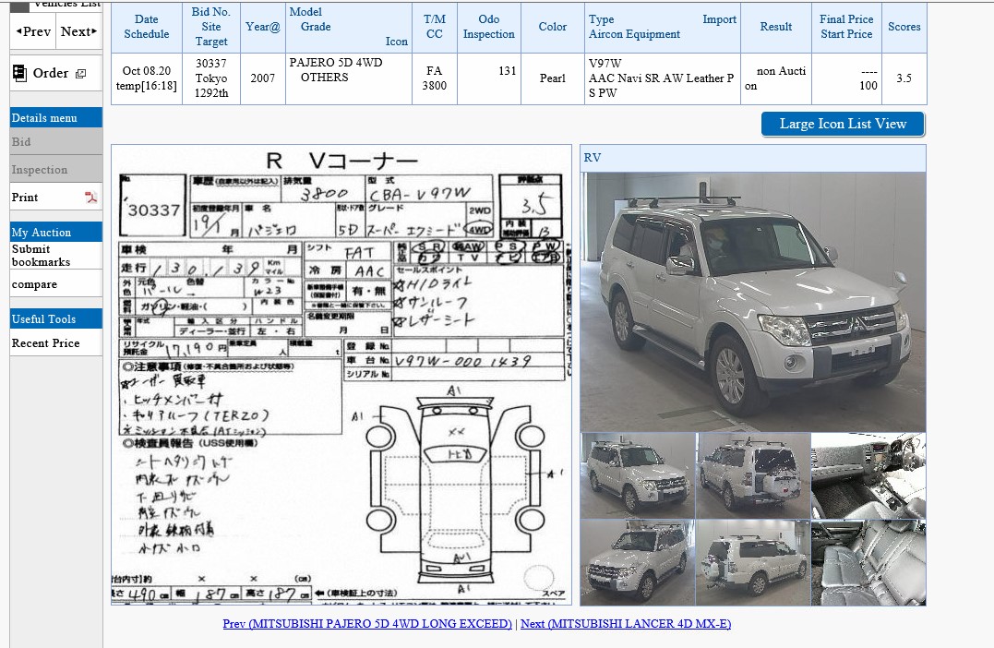Select the non Auction result cell
Viewport: 994px width, 648px height.
776,78
